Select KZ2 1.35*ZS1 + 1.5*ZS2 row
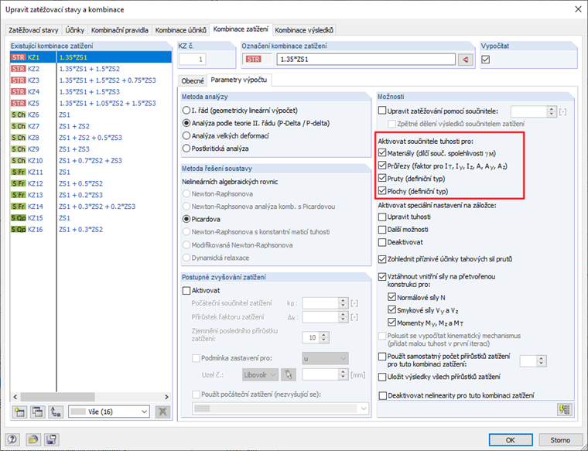The height and width of the screenshot is (451, 588). coord(91,69)
